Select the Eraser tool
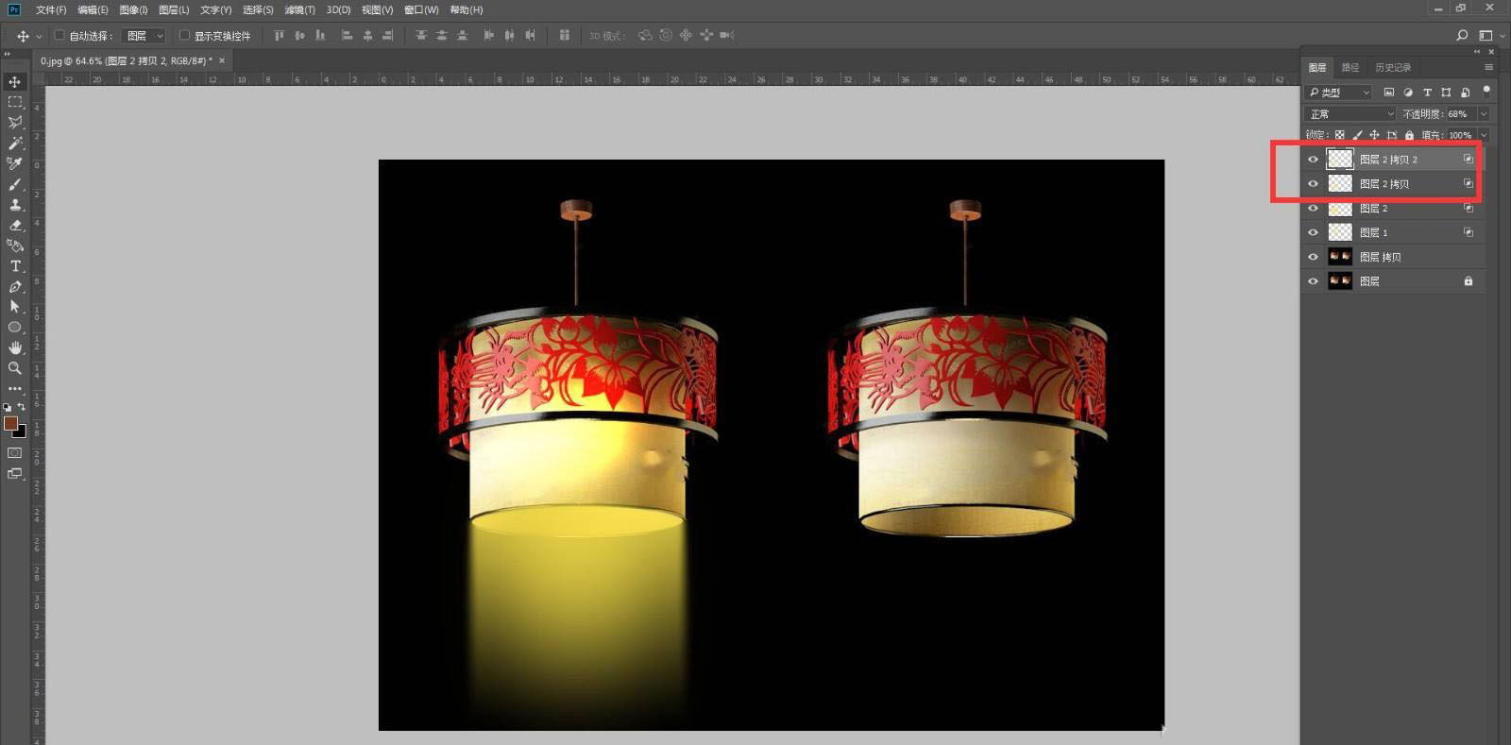This screenshot has width=1511, height=745. (15, 226)
